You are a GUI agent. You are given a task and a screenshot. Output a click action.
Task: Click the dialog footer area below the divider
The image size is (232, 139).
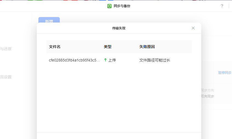click(x=119, y=136)
